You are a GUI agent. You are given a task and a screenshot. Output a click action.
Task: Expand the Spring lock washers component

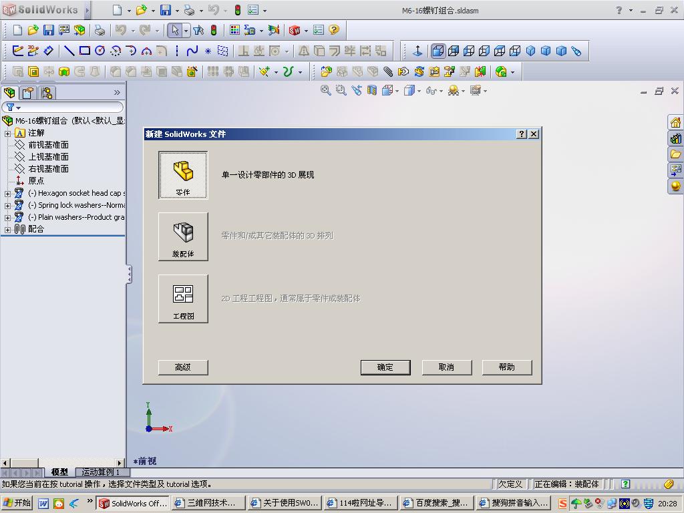click(x=7, y=206)
